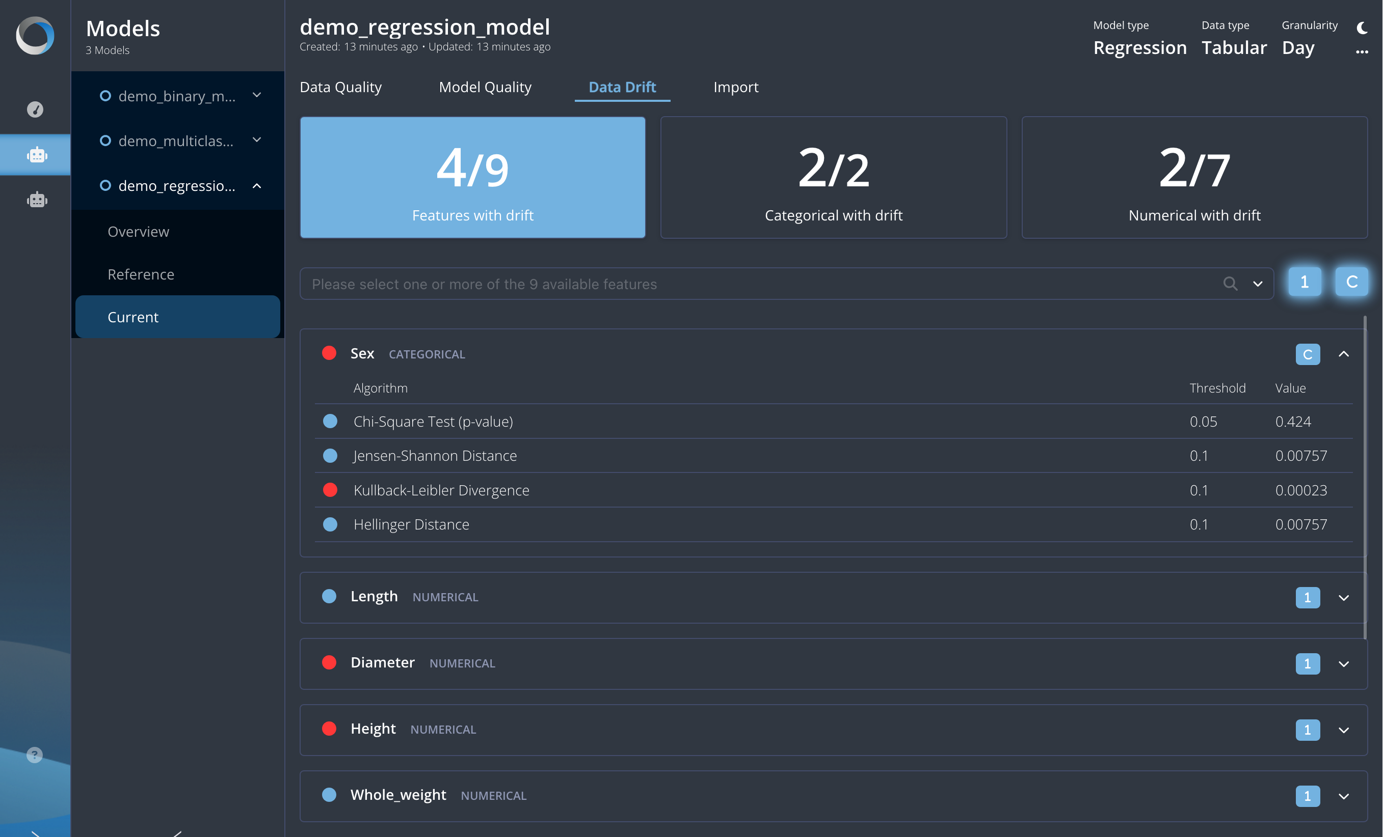The width and height of the screenshot is (1383, 837).
Task: Open the three-dots more options menu
Action: [x=1362, y=51]
